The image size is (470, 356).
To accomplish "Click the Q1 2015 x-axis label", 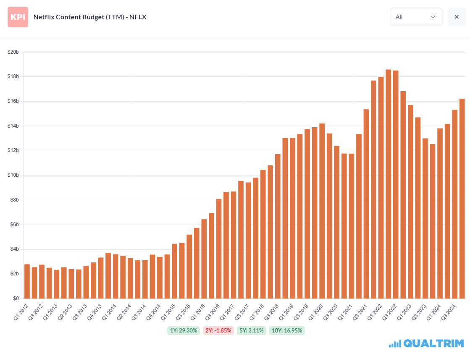I will 168,312.
